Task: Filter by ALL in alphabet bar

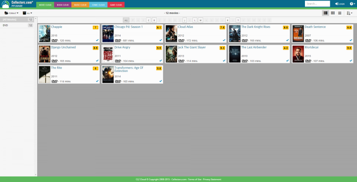Action: tap(126, 20)
